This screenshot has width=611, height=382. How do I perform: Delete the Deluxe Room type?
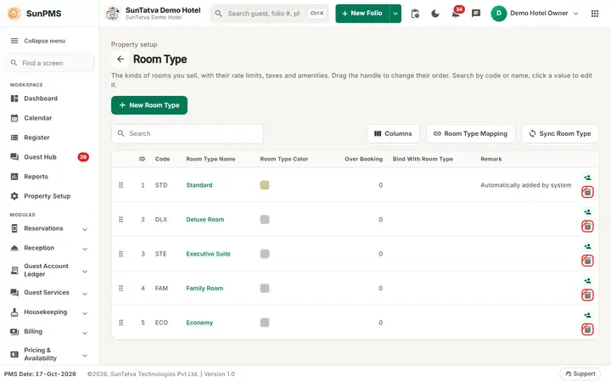point(587,226)
